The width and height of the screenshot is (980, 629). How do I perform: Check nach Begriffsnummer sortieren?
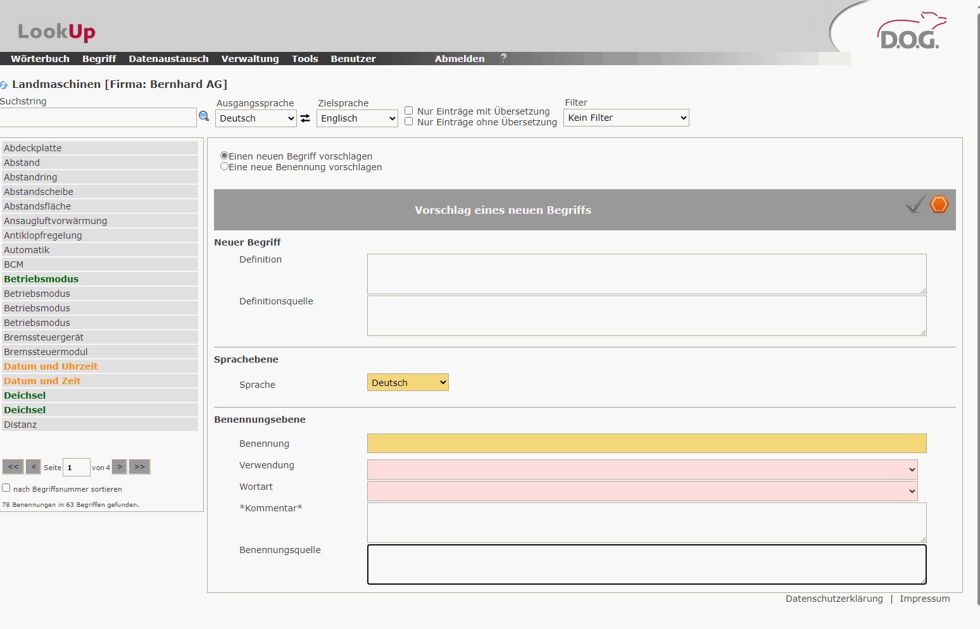[6, 488]
